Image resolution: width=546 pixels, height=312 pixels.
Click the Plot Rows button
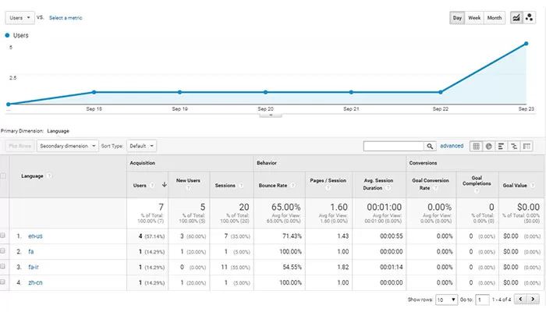pyautogui.click(x=19, y=146)
